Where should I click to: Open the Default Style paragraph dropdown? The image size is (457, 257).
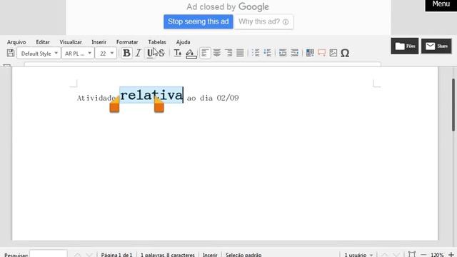coord(39,54)
